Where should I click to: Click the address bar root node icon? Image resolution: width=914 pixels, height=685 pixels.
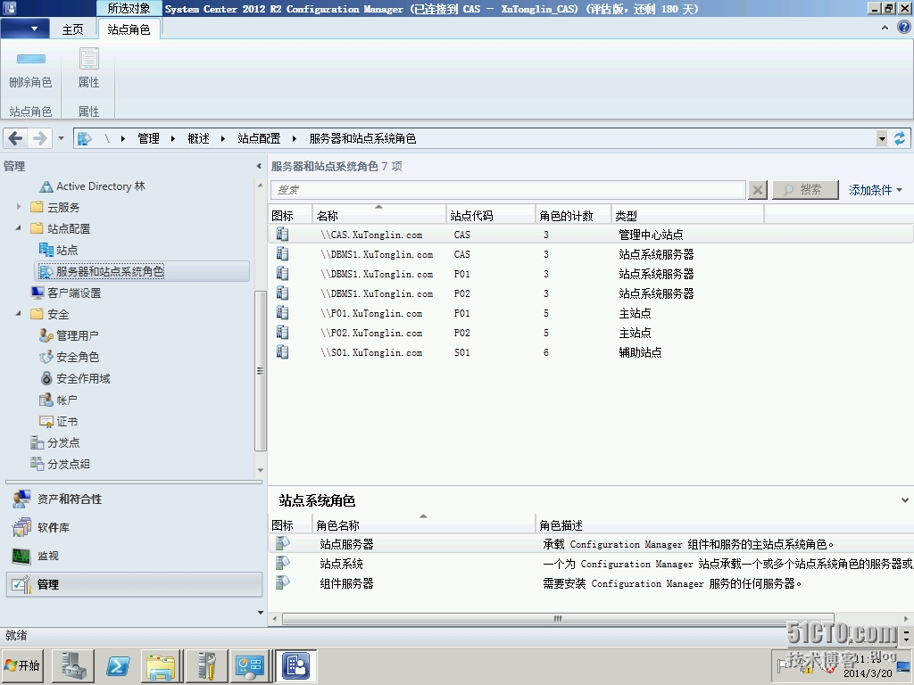coord(85,138)
